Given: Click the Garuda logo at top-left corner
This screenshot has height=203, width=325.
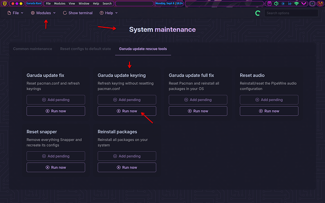Looking at the screenshot, I should (x=4, y=3).
